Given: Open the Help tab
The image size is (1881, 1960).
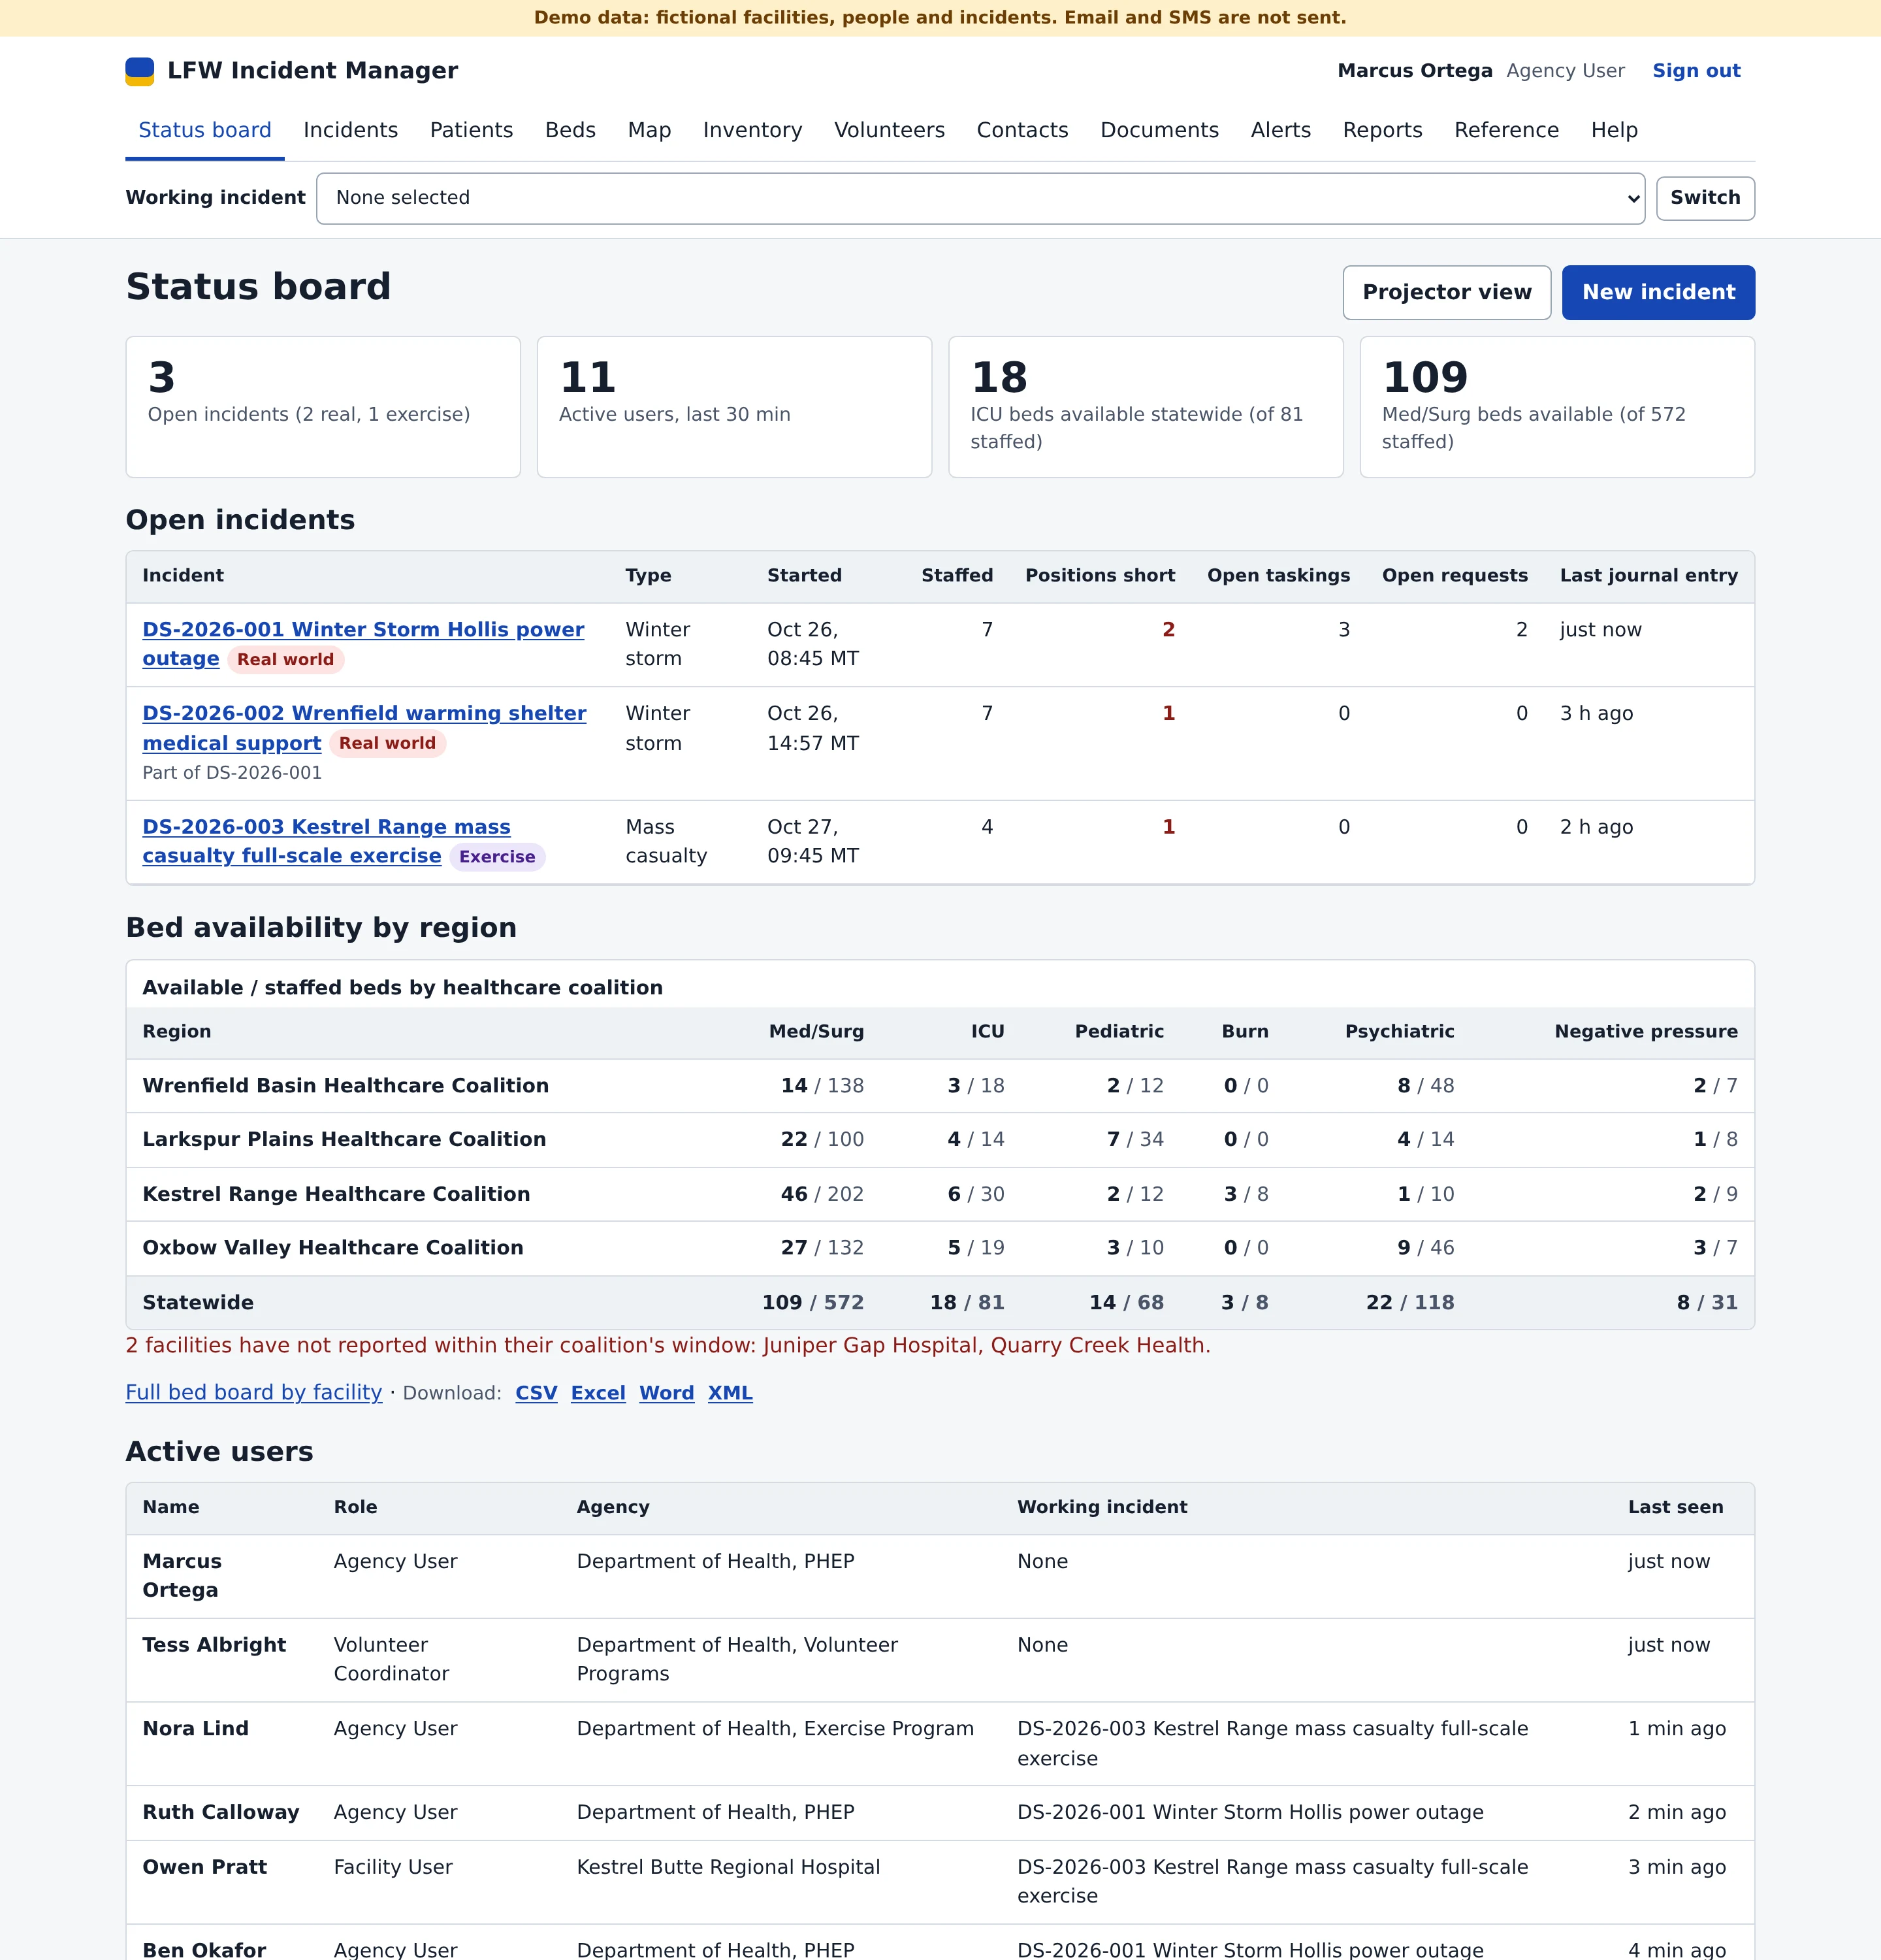Looking at the screenshot, I should [x=1614, y=130].
